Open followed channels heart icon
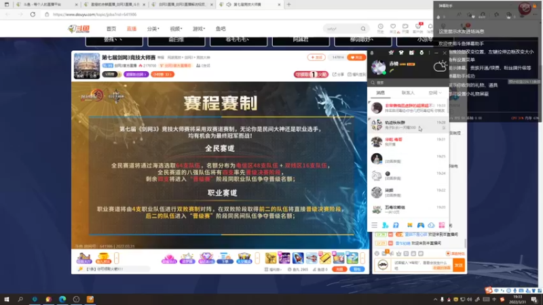Screen dimensions: 543x305 (393, 27)
